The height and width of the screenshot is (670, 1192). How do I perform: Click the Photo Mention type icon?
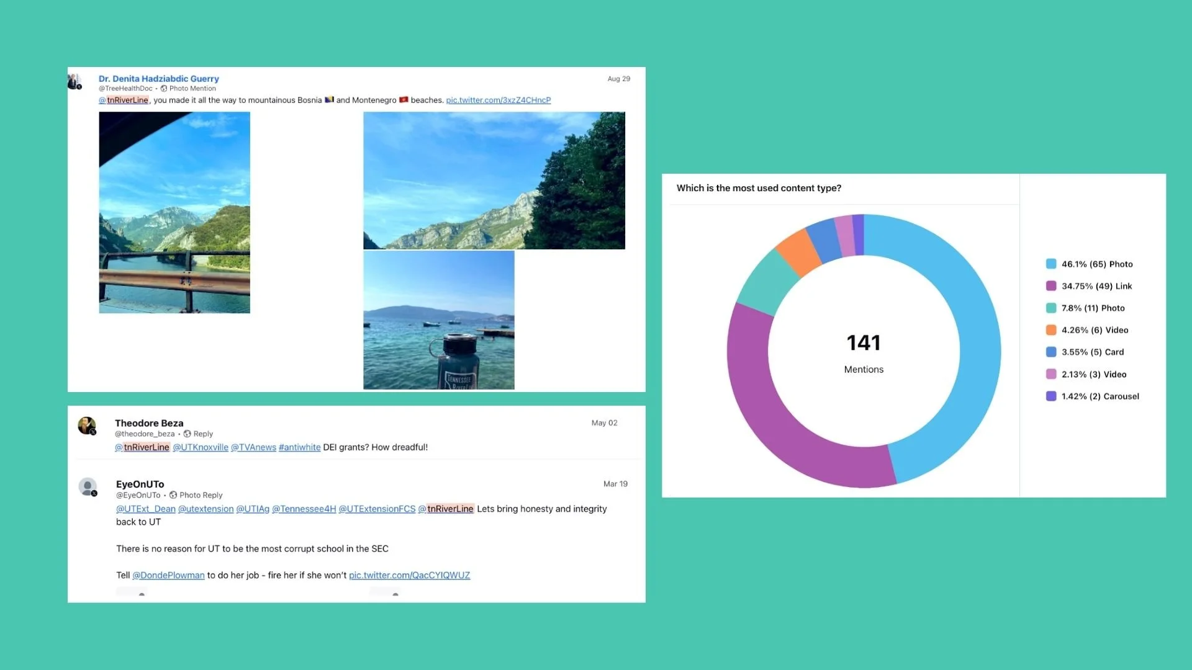coord(164,89)
